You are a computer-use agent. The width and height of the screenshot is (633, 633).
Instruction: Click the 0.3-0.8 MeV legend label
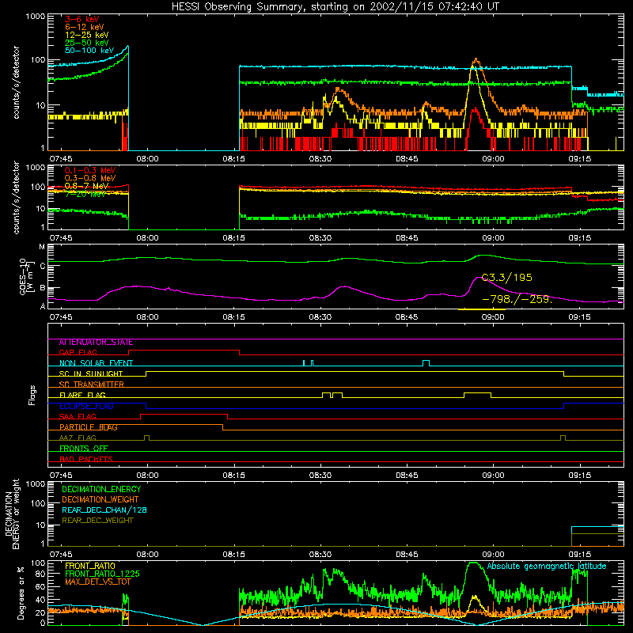click(x=90, y=178)
